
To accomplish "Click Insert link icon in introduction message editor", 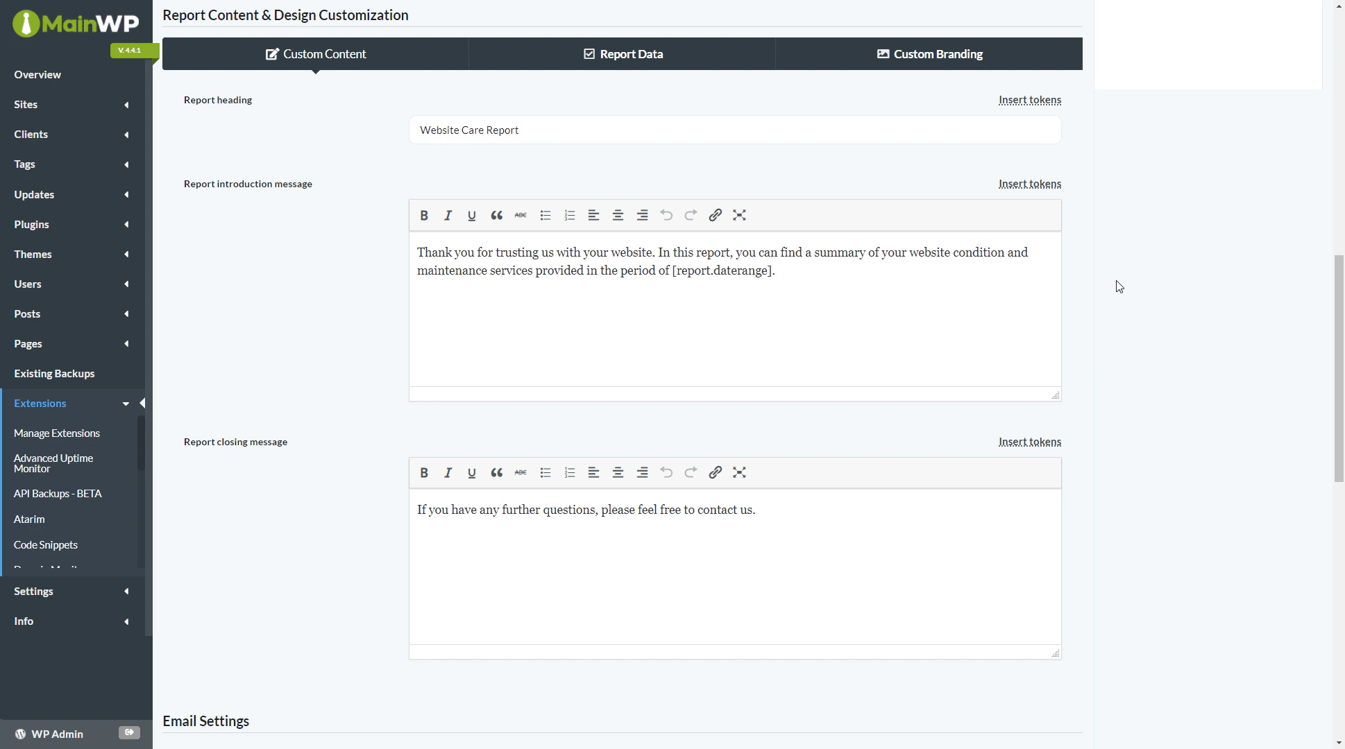I will (x=716, y=215).
